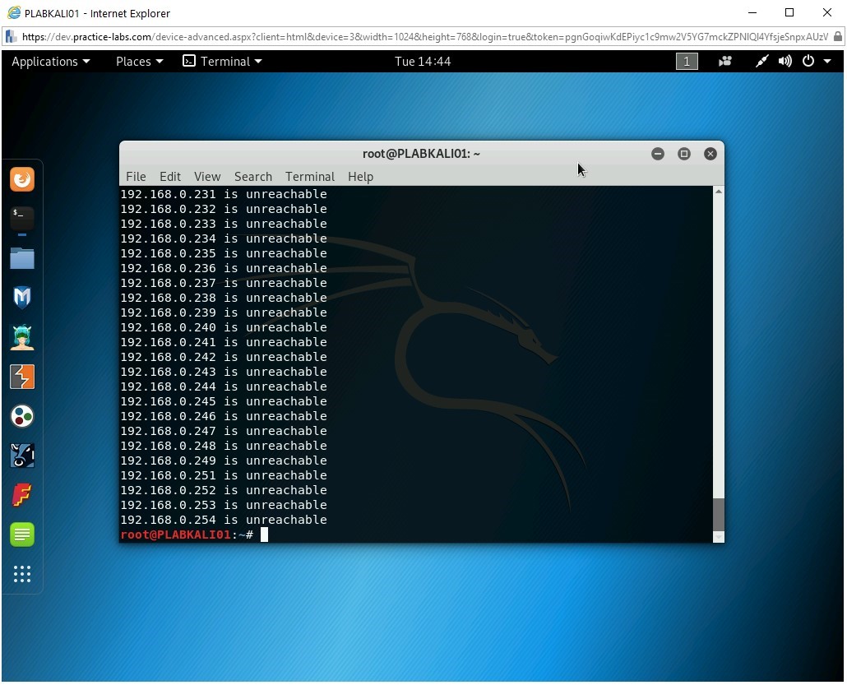This screenshot has width=847, height=685.
Task: Open the green notes app in dock
Action: [22, 535]
